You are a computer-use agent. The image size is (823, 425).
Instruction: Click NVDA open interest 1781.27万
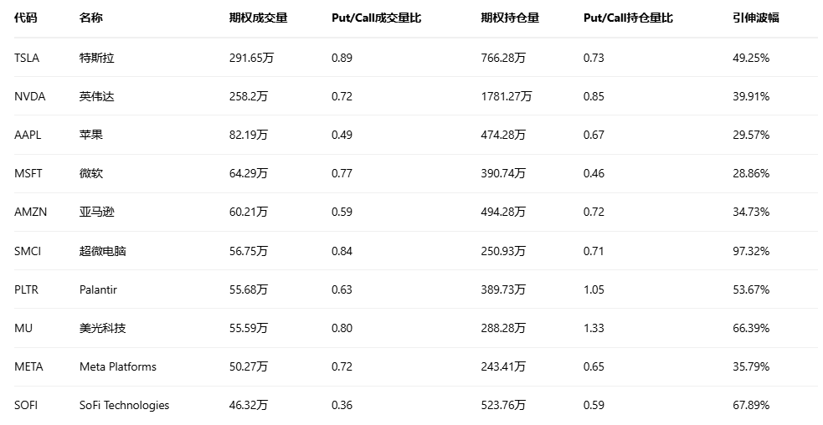point(507,96)
